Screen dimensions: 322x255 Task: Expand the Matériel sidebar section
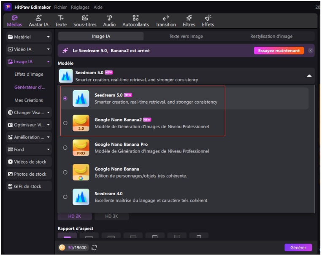[29, 37]
